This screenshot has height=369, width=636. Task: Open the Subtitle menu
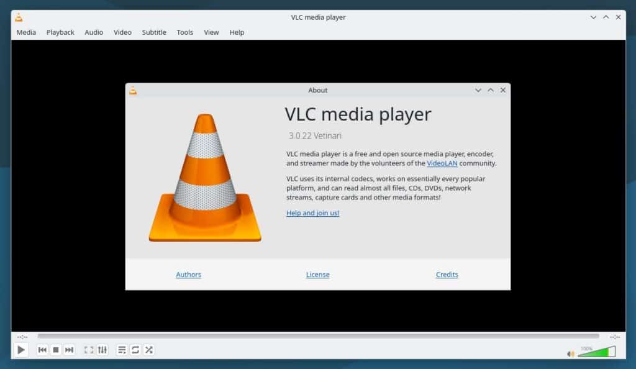[x=153, y=32]
